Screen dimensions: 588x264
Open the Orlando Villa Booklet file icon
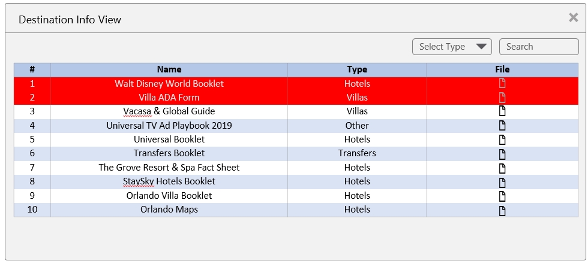point(502,196)
